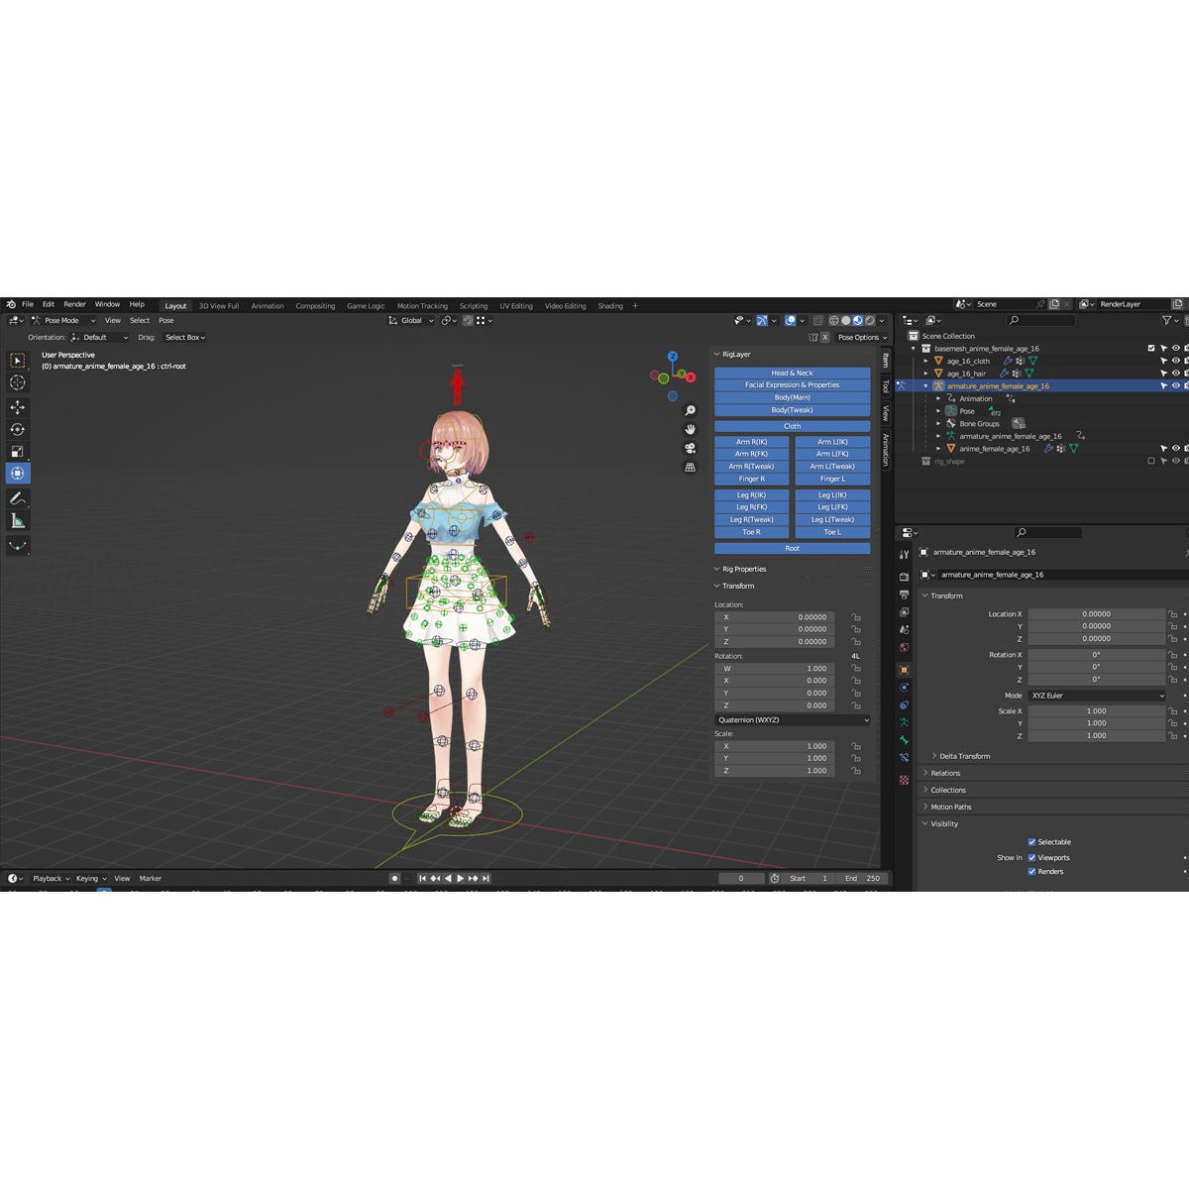Select the Move tool in the viewport toolbar
1189x1189 pixels.
tap(18, 406)
